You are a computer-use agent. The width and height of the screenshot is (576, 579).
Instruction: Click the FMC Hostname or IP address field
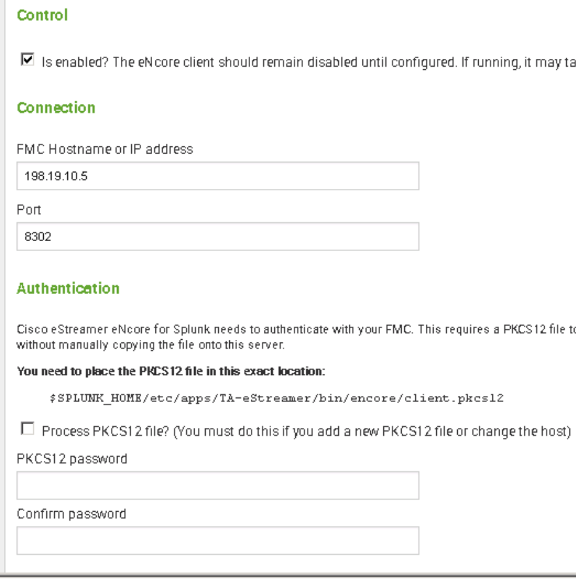pyautogui.click(x=217, y=176)
